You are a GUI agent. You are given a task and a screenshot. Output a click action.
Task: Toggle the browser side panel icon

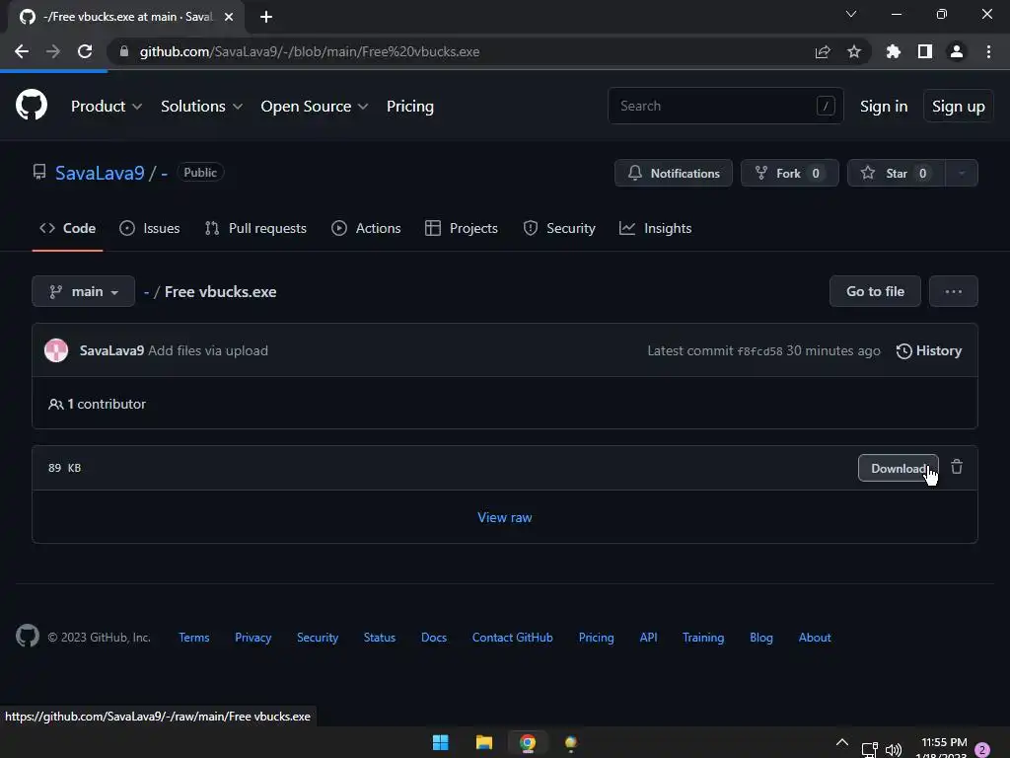click(925, 51)
